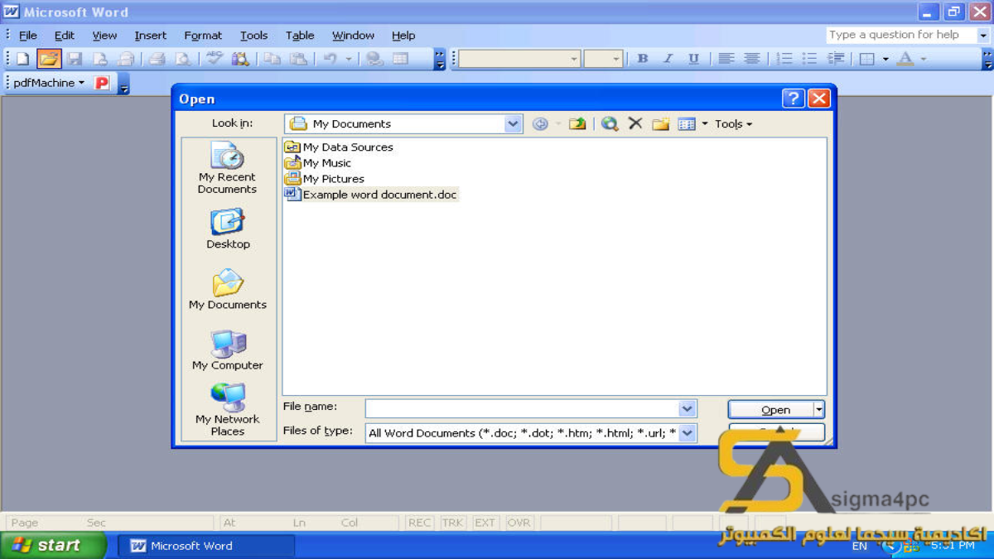
Task: Click the Insert Table toolbar icon
Action: click(401, 59)
